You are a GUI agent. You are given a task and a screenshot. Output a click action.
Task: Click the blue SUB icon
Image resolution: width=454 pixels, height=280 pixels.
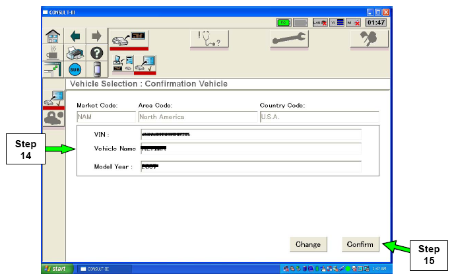point(75,70)
